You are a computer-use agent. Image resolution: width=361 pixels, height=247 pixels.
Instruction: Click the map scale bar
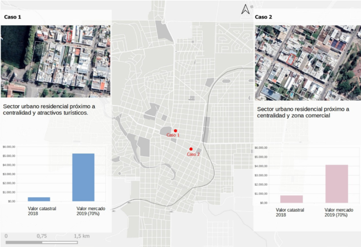pos(45,243)
